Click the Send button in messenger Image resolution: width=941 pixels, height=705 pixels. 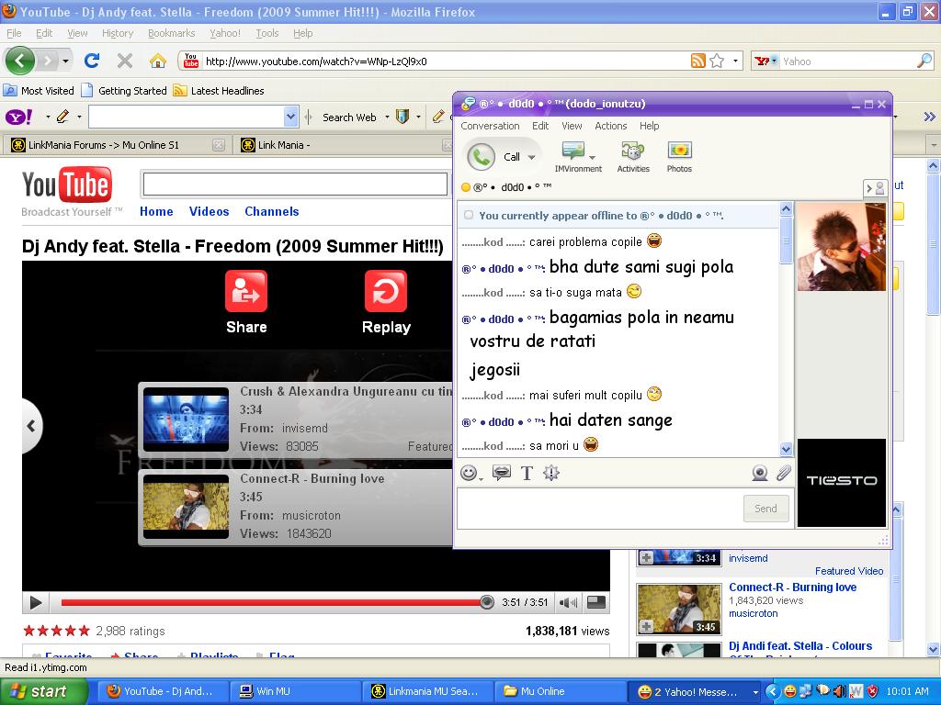[765, 509]
